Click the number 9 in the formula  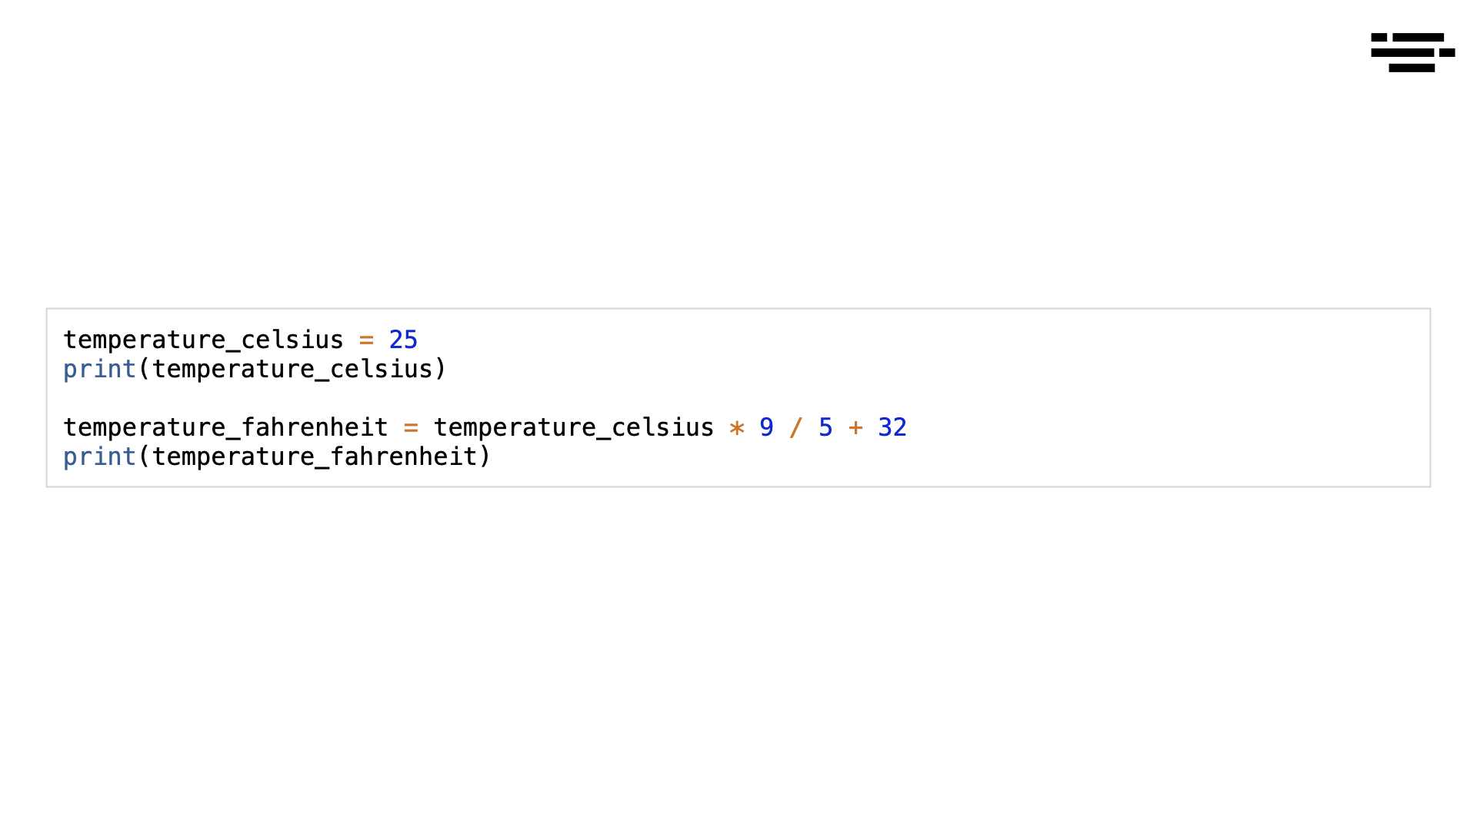[766, 427]
